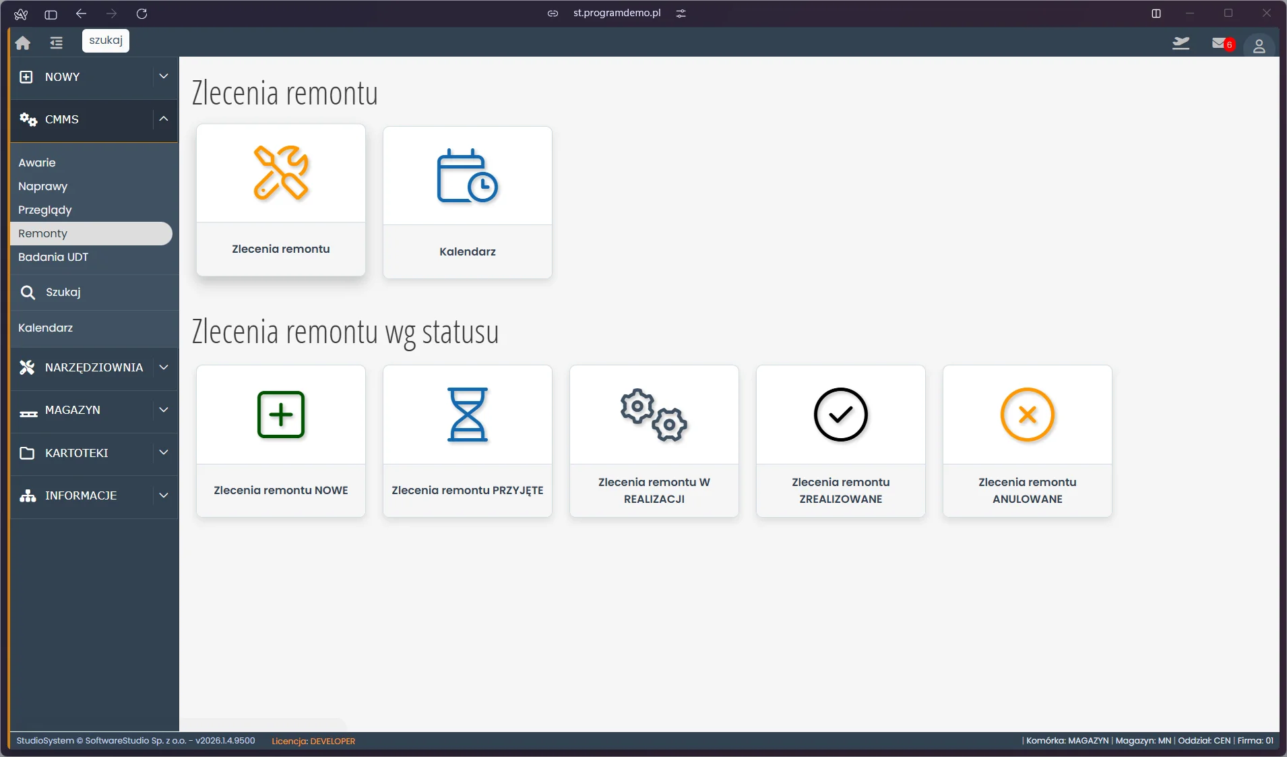
Task: Expand the INFORMACJE chevron
Action: click(164, 495)
